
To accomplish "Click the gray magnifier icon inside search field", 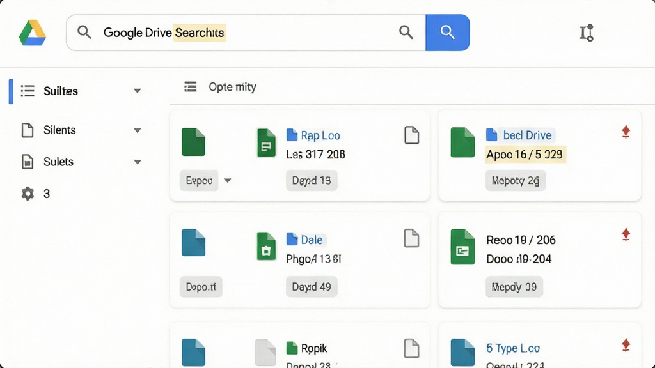I will [406, 32].
